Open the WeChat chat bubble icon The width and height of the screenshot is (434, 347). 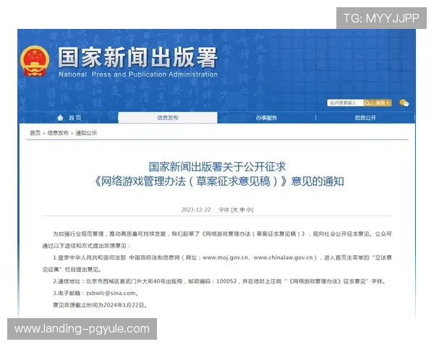(x=404, y=103)
